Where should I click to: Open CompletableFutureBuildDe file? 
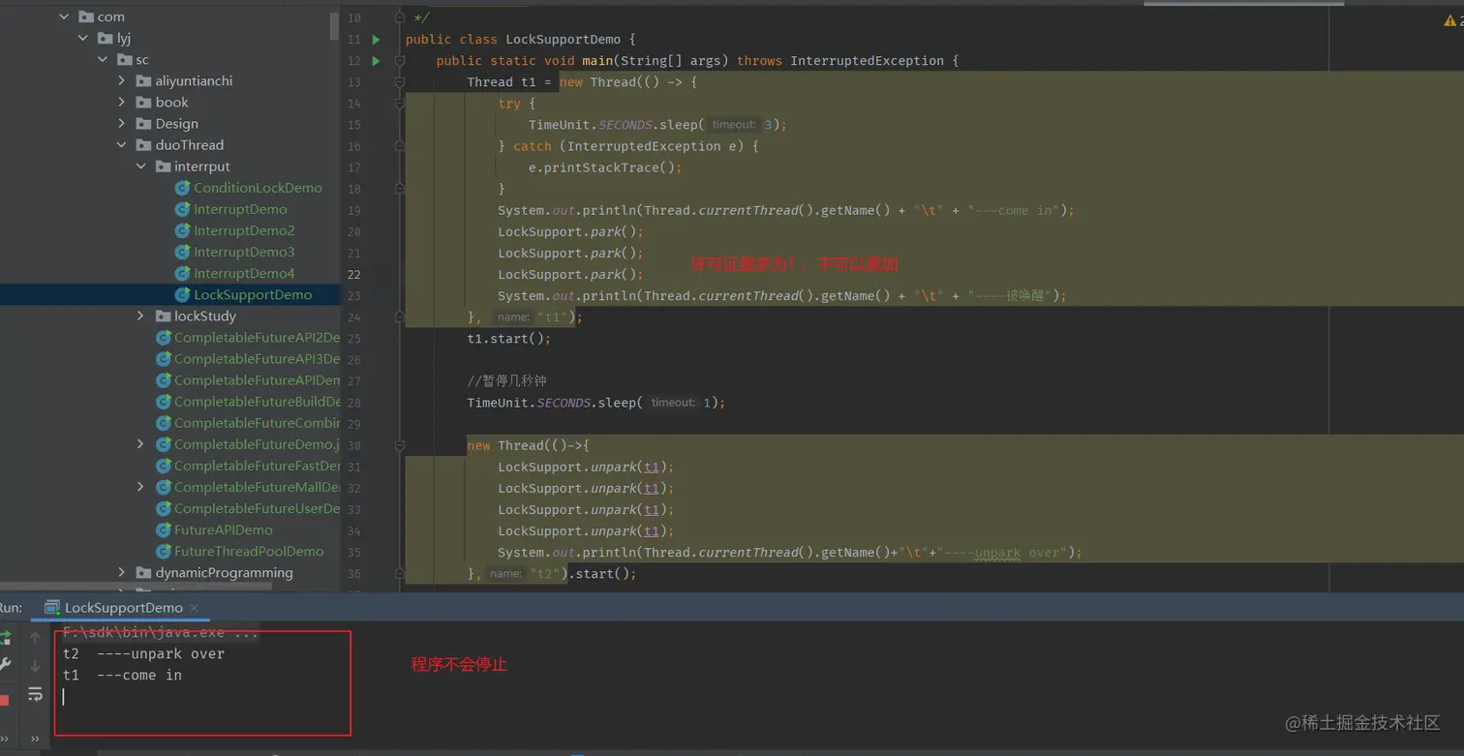(258, 402)
